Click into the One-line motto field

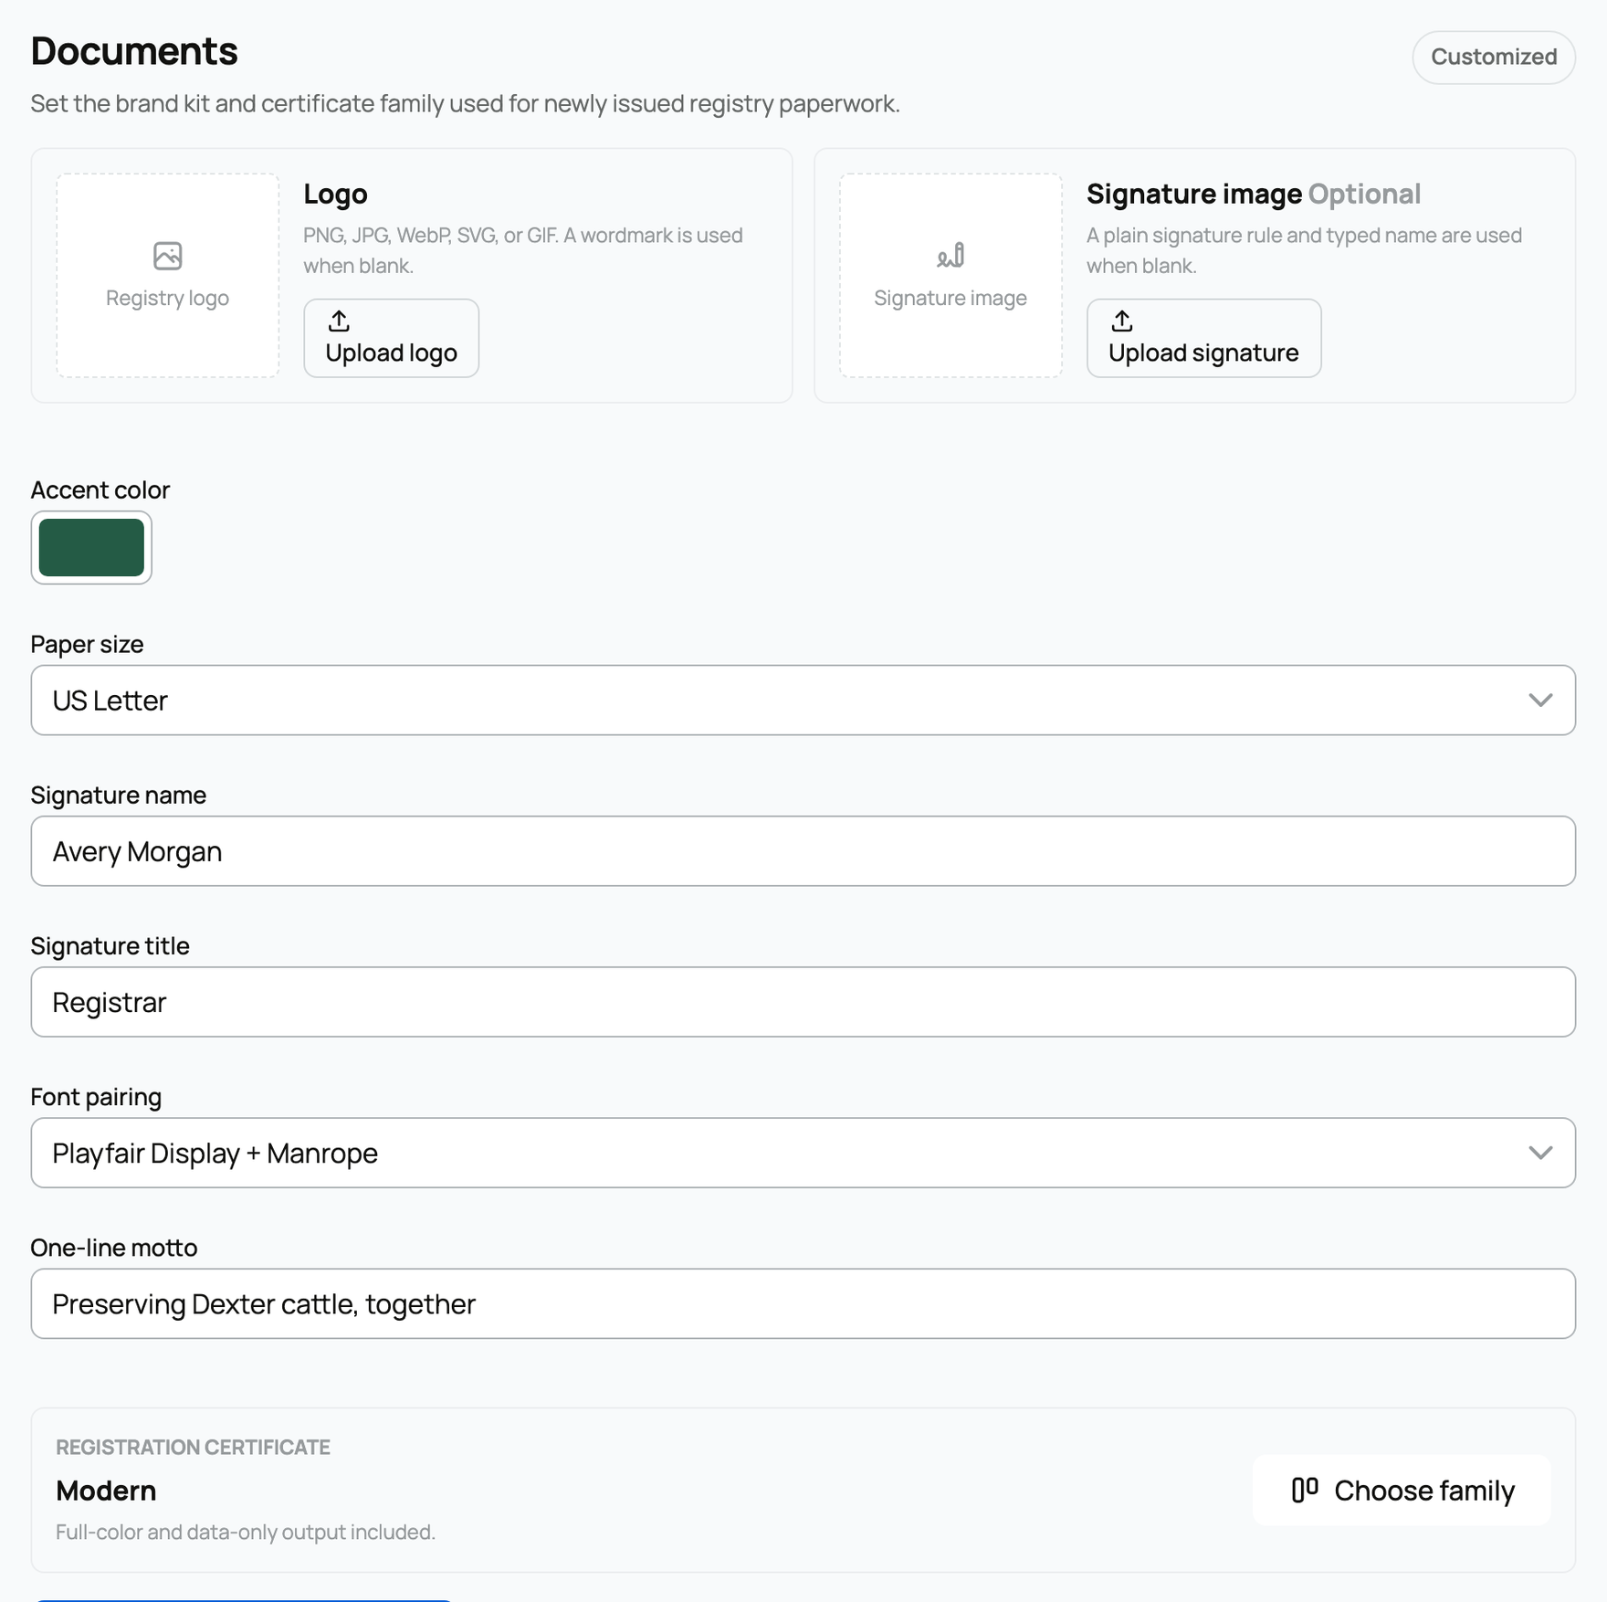click(x=803, y=1303)
